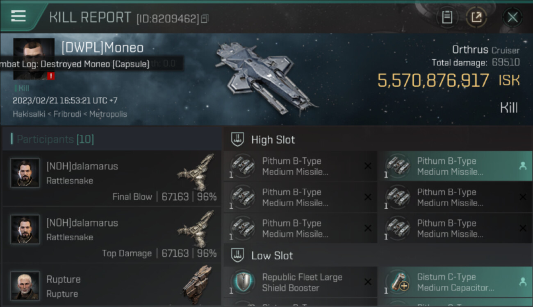Share the kill report externally

(x=476, y=17)
